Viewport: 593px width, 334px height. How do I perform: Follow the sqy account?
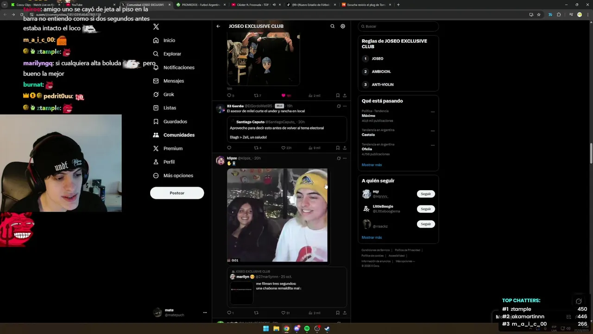(x=426, y=194)
